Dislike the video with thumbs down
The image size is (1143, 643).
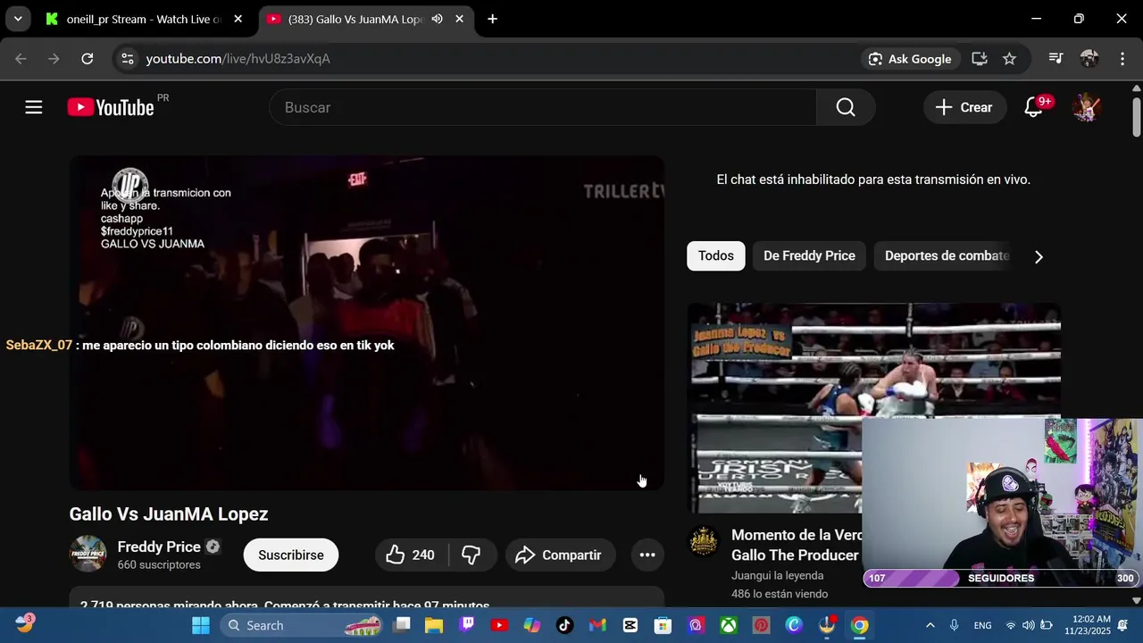coord(471,555)
